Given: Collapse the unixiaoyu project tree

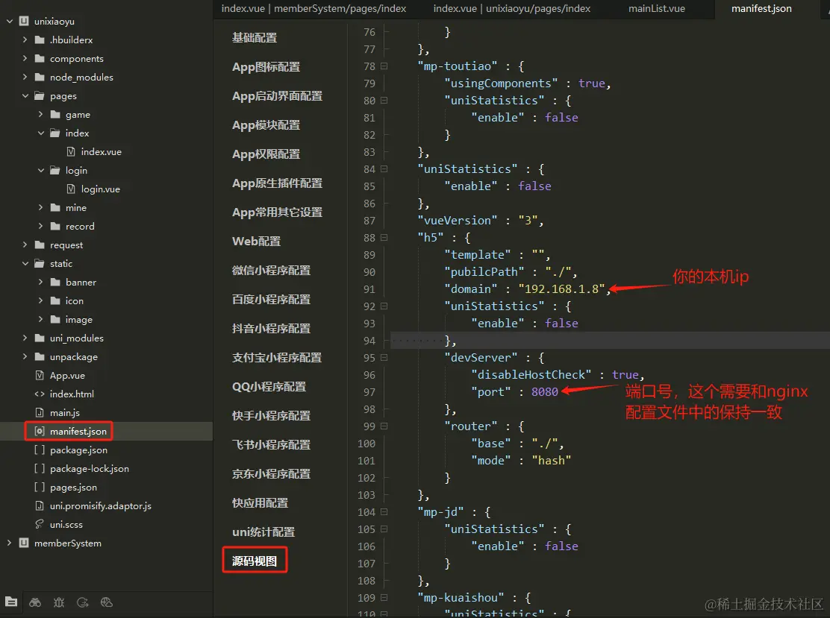Looking at the screenshot, I should (x=10, y=21).
